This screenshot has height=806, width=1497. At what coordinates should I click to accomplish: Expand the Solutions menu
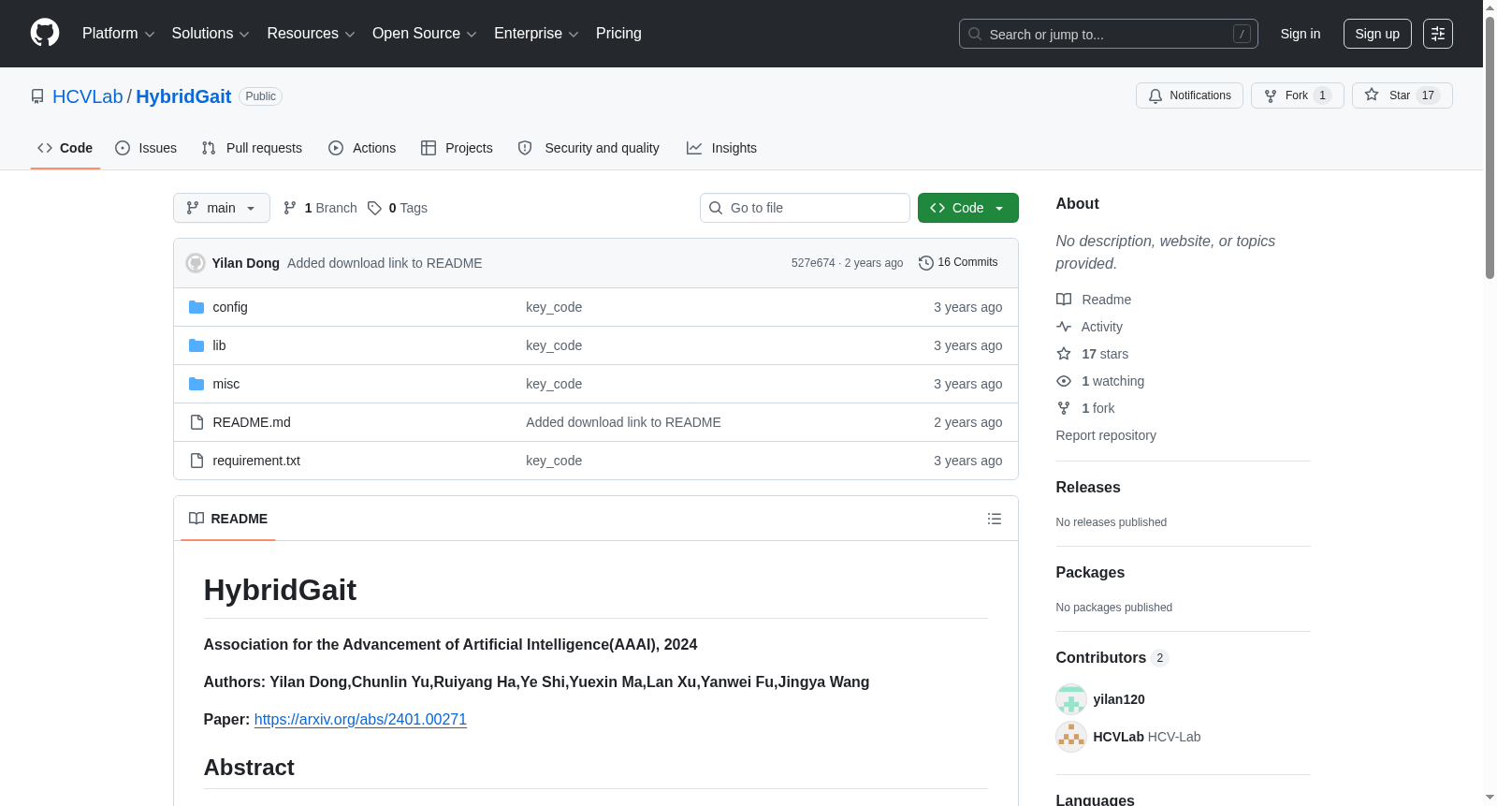click(x=211, y=34)
